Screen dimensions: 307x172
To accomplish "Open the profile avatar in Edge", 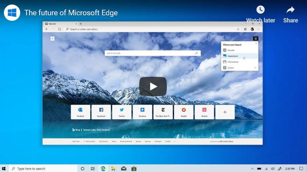I will (x=252, y=29).
